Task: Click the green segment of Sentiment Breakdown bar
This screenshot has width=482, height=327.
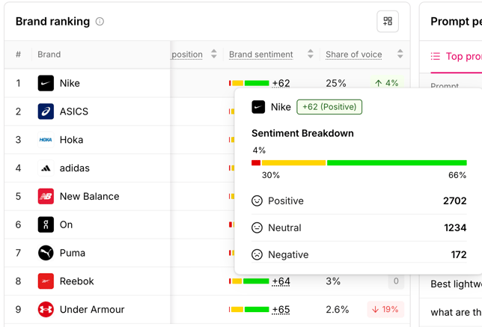Action: [x=397, y=163]
